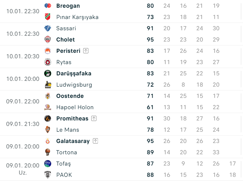Viewport: 243px width, 181px height.
Task: Open the Tortona team name
Action: pos(66,152)
